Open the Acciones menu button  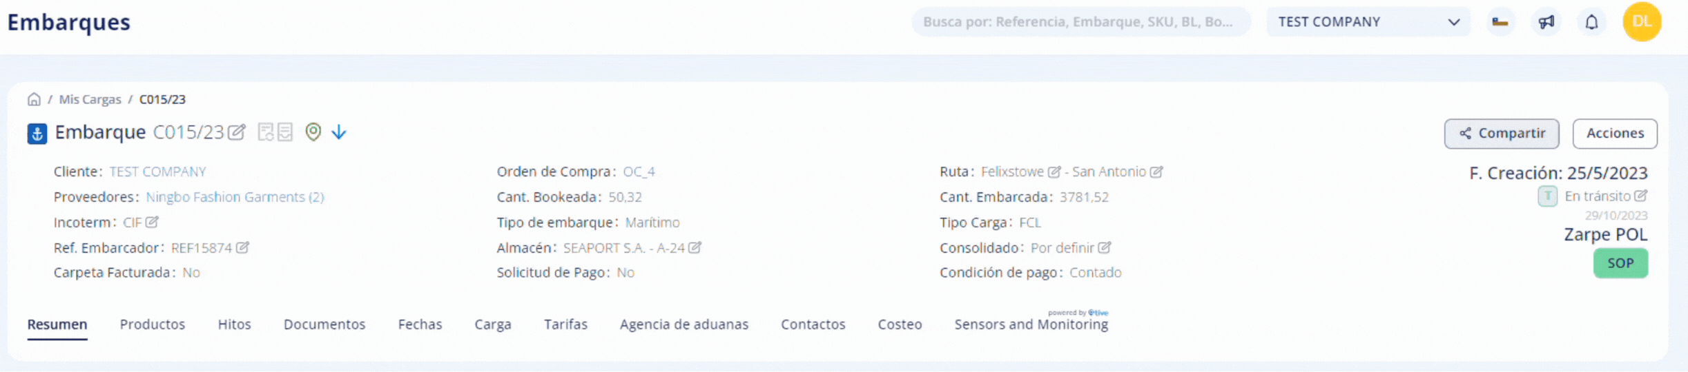[x=1615, y=134]
